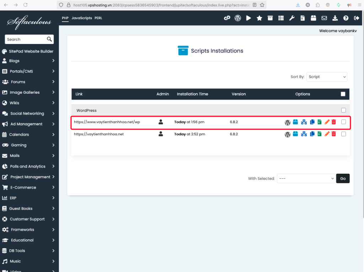Click the logout icon in the top toolbar
This screenshot has height=272, width=364.
357,18
